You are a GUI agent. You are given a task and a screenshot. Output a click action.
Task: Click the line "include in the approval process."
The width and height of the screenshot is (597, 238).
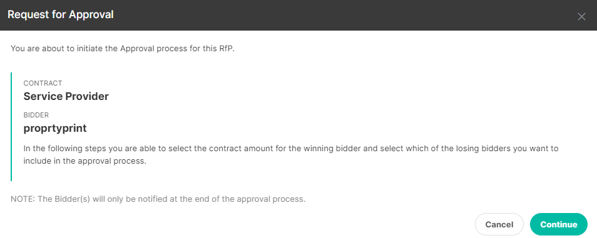[x=85, y=161]
